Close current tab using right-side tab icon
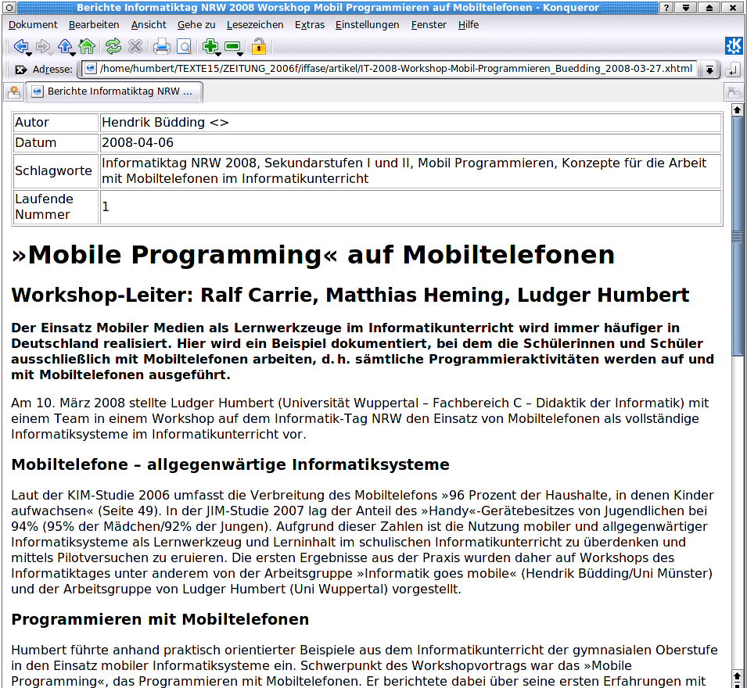This screenshot has width=747, height=688. point(734,92)
